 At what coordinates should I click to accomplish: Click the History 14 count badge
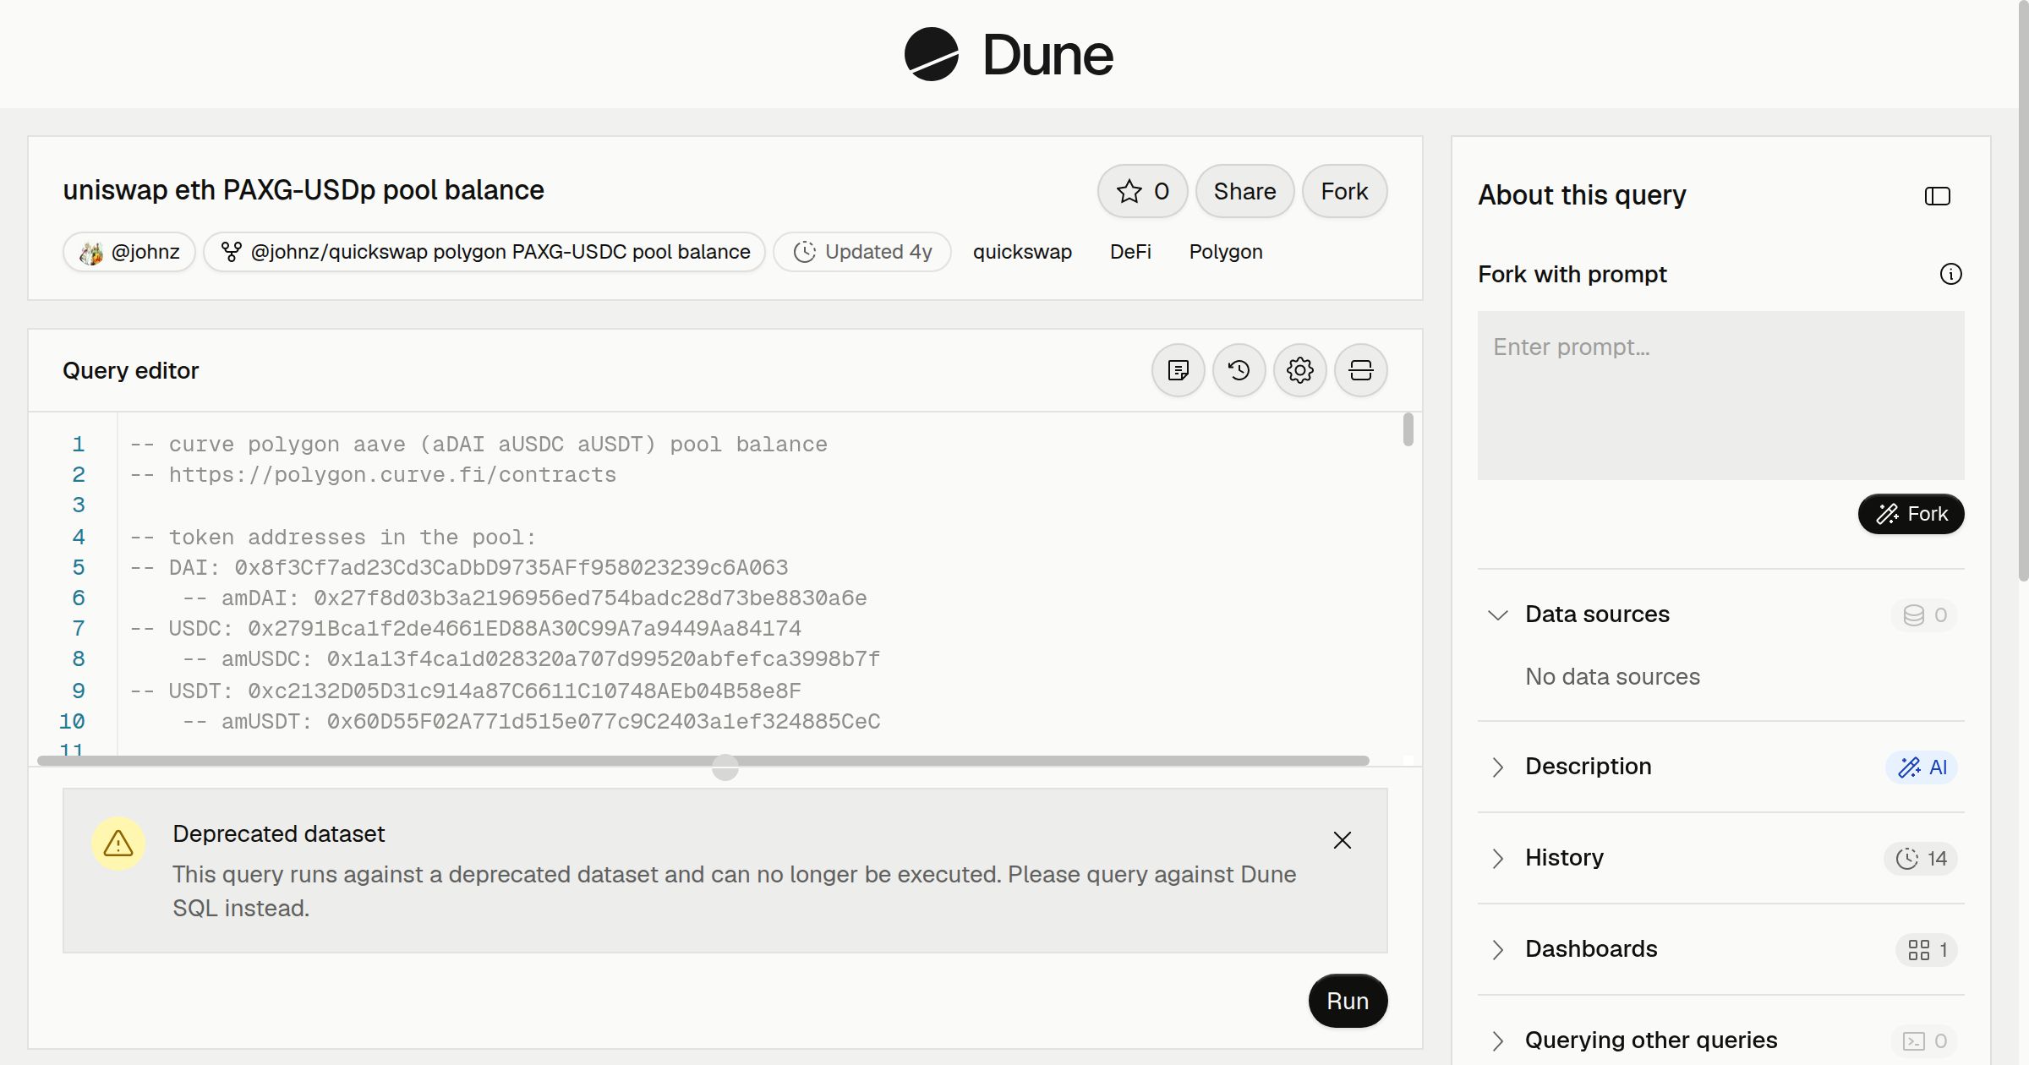pyautogui.click(x=1921, y=858)
